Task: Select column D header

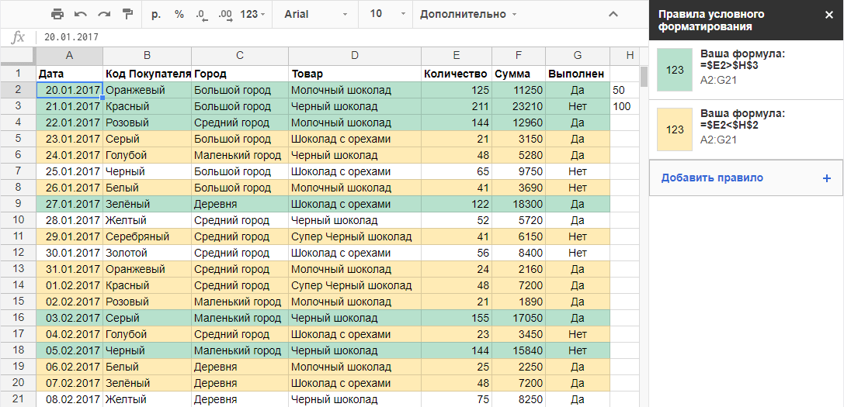Action: (x=355, y=56)
